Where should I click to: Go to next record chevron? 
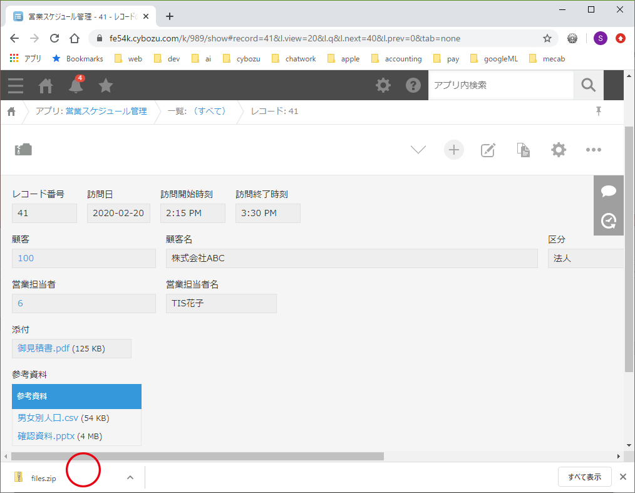click(418, 150)
